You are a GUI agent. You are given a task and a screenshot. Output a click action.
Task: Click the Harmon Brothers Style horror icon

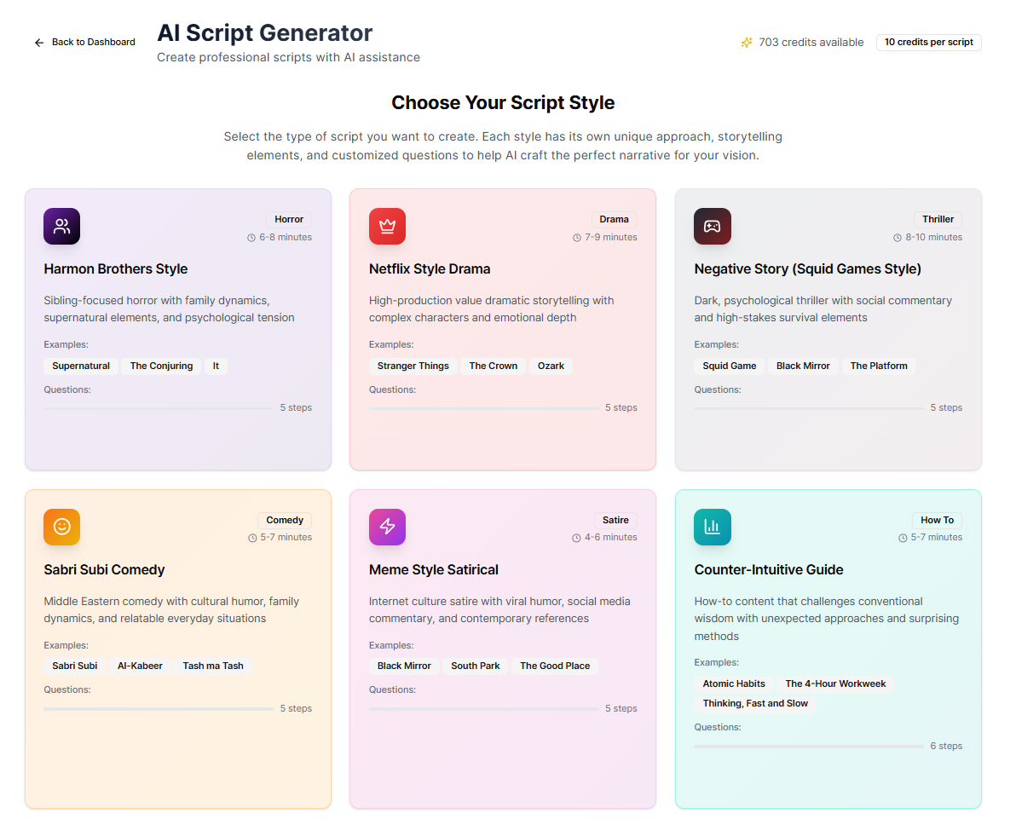tap(61, 226)
